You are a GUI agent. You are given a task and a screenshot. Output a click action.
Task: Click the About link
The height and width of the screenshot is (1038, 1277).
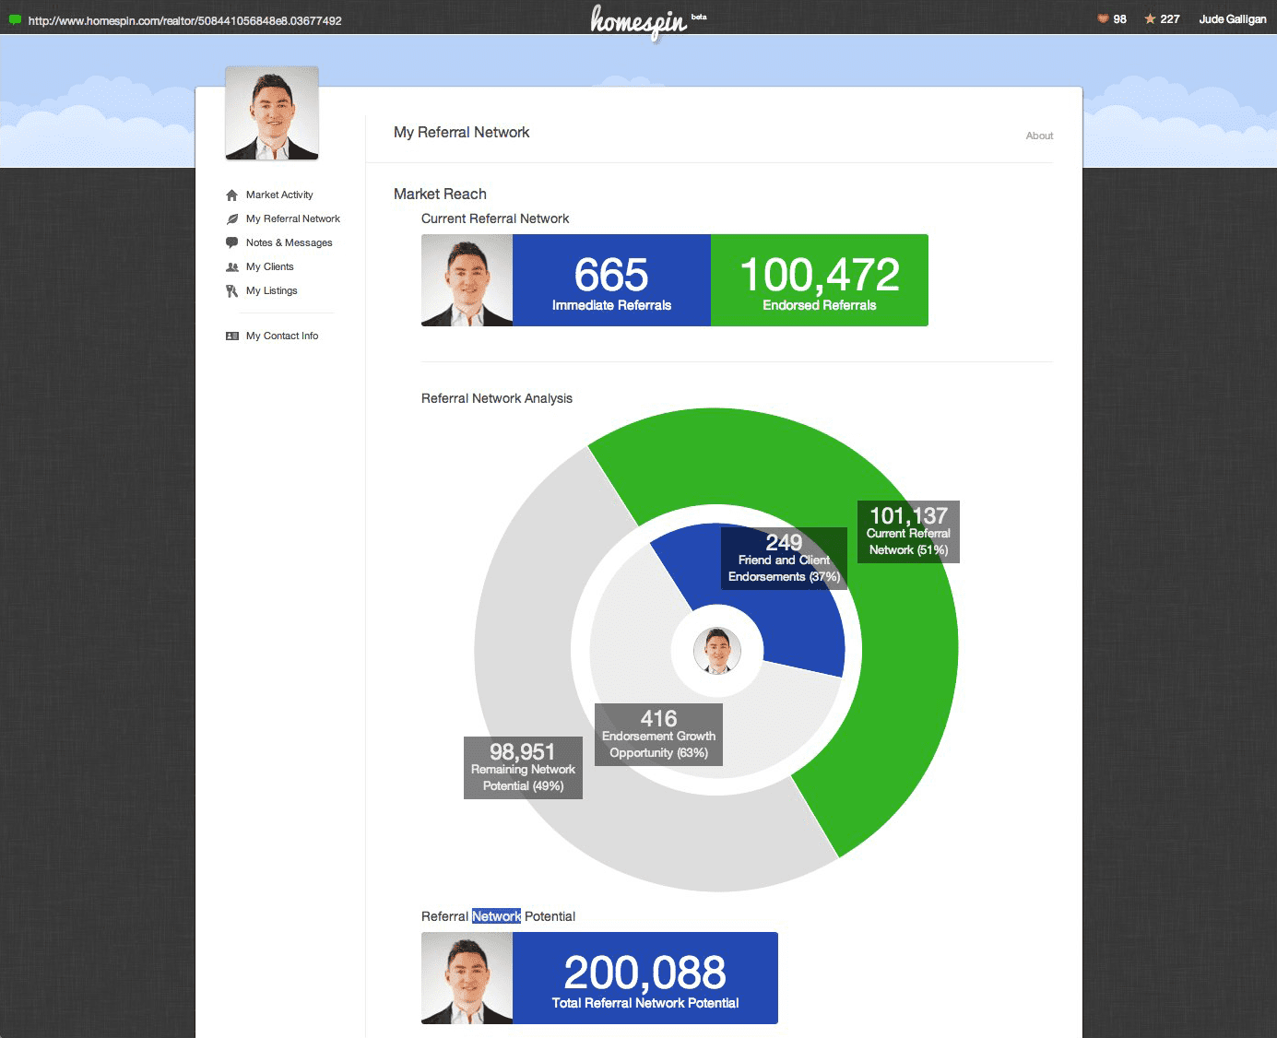[1039, 136]
